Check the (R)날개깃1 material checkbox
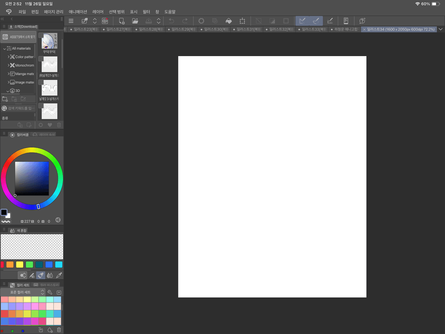 point(41,59)
